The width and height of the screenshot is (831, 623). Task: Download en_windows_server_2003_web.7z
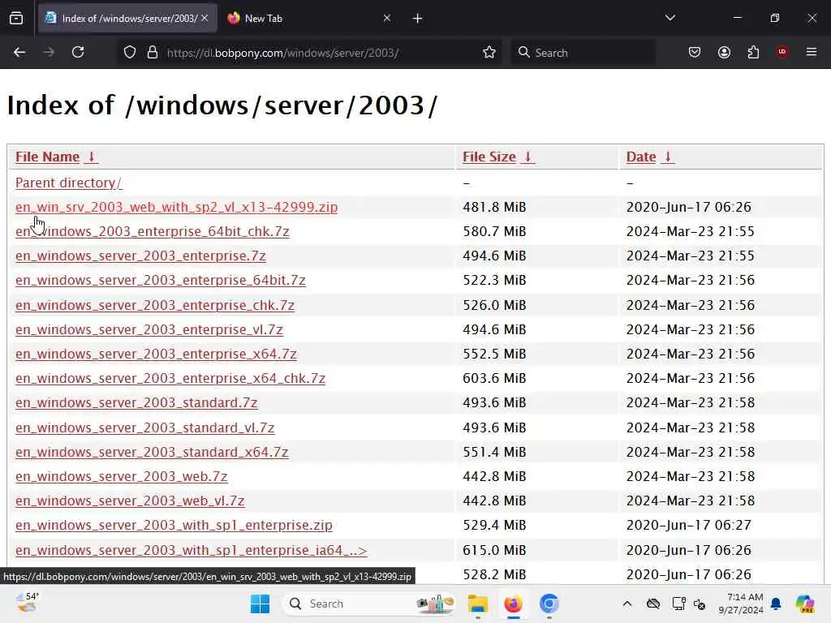coord(122,476)
